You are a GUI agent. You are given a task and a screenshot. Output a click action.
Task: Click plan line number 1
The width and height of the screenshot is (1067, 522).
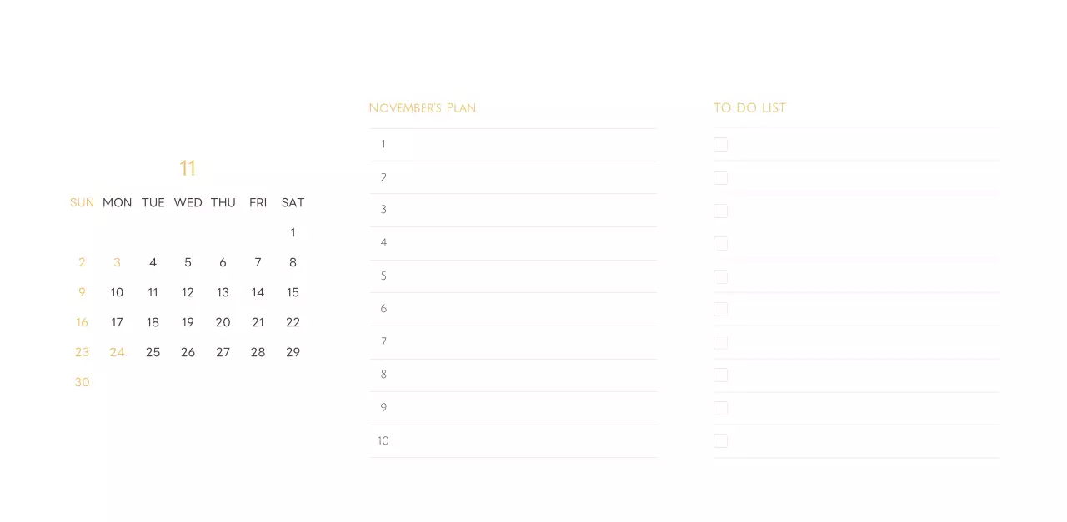(513, 145)
